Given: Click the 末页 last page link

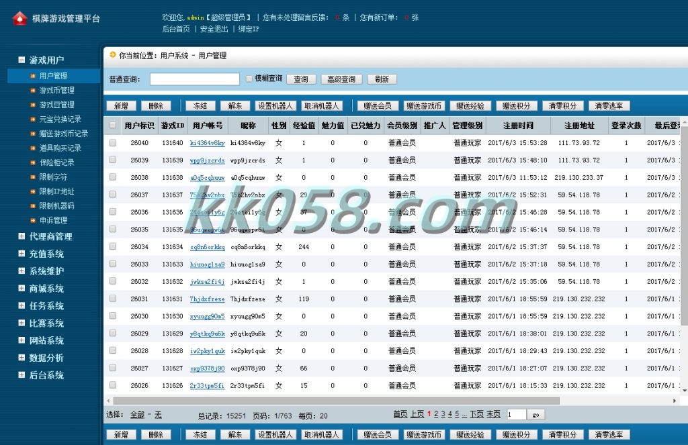Looking at the screenshot, I should 493,414.
